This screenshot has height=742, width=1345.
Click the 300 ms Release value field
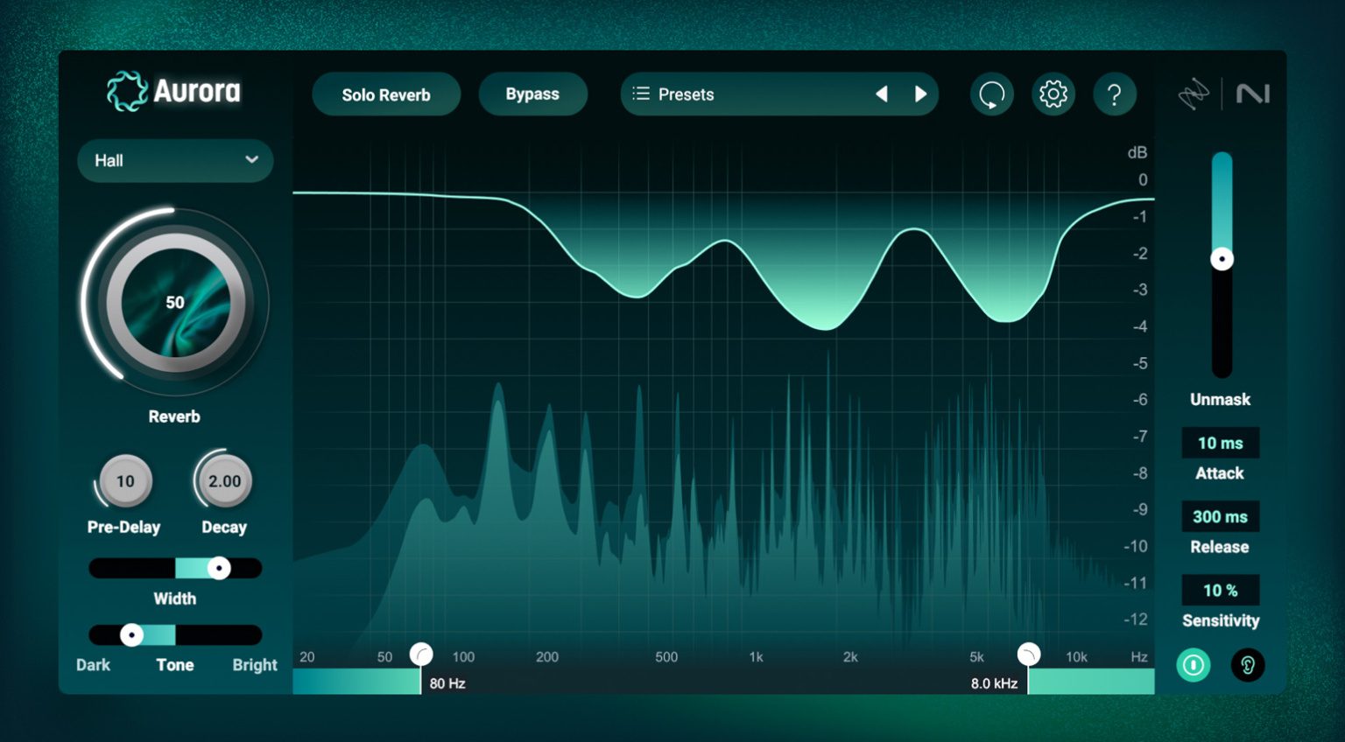point(1220,517)
